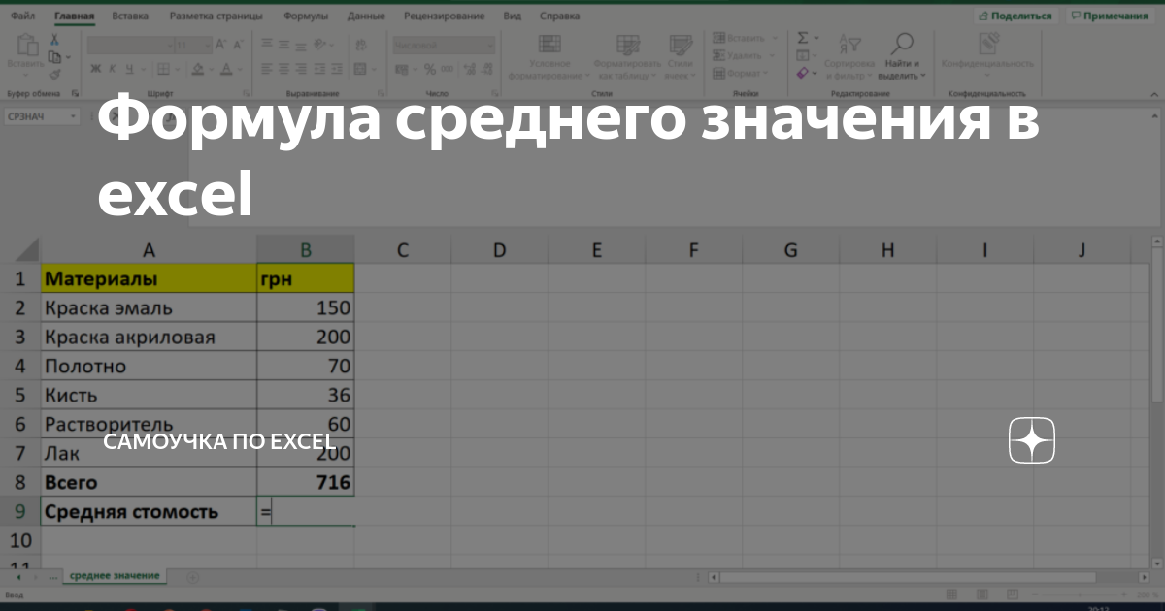Viewport: 1165px width, 611px height.
Task: Click Вставить cells button in Ячейки group
Action: tap(745, 38)
